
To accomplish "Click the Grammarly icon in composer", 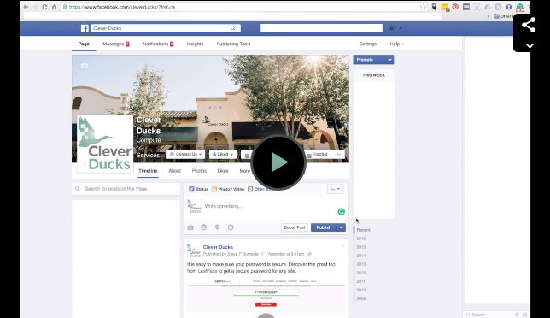I will [342, 212].
